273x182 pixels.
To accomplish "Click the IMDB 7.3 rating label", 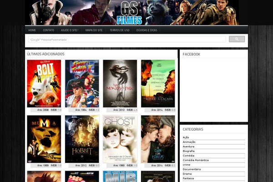I will (94, 110).
